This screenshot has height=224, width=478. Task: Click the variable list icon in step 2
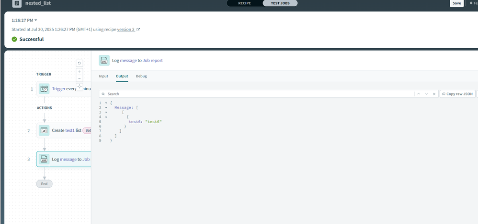(44, 130)
